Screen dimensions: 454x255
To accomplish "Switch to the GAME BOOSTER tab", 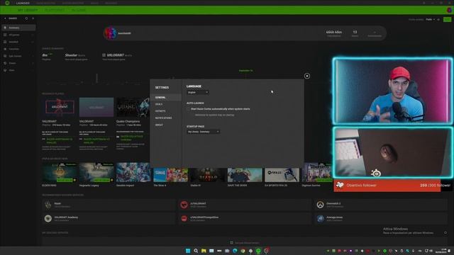I will click(x=45, y=3).
